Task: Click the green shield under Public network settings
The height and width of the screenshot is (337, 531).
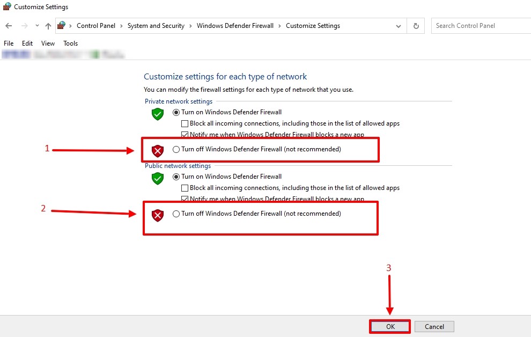Action: click(158, 179)
